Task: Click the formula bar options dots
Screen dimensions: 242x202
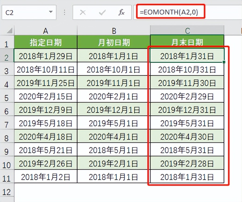Action: 65,12
